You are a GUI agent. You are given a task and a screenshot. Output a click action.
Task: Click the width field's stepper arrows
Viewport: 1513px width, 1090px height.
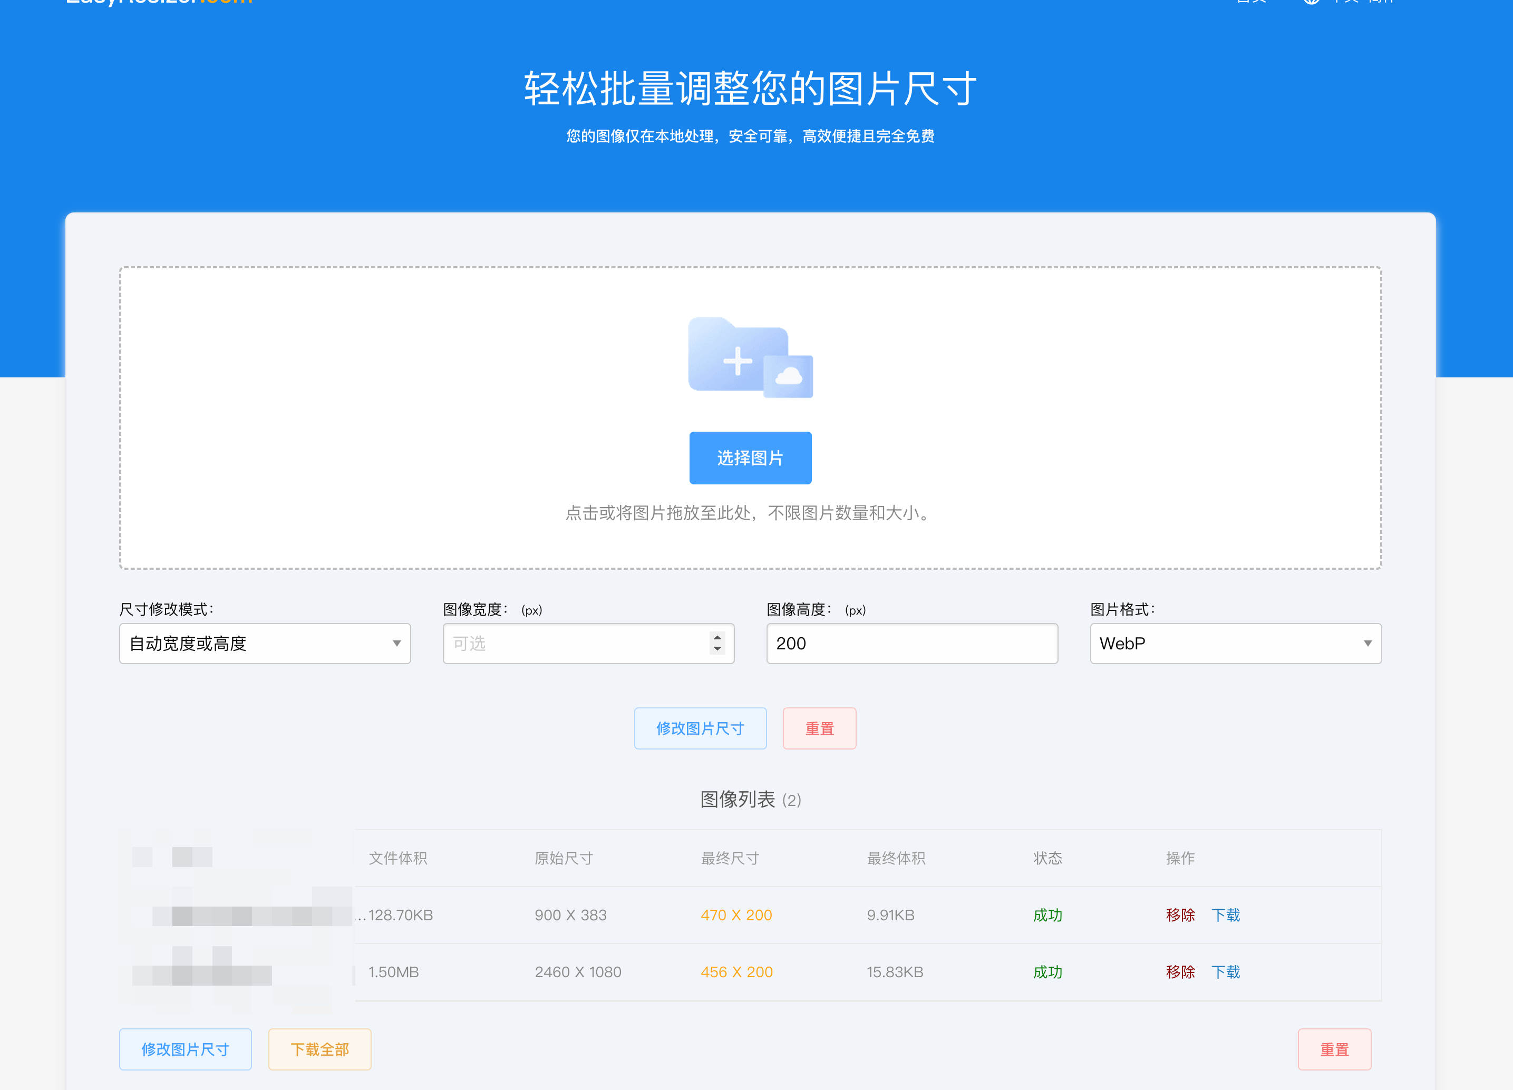click(717, 643)
